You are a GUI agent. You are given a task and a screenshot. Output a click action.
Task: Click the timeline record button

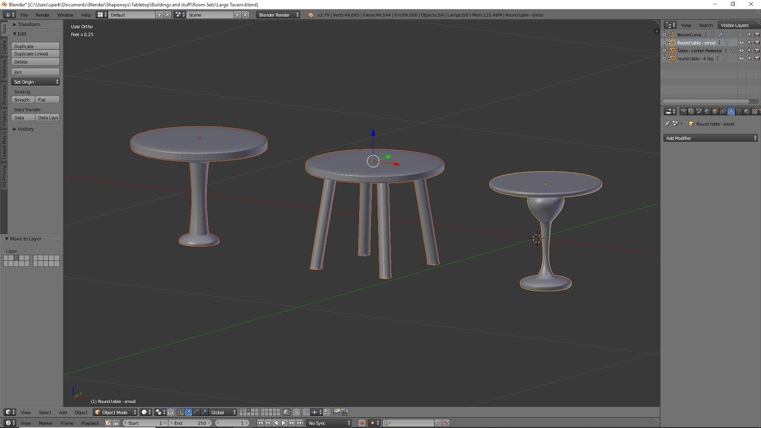pyautogui.click(x=361, y=423)
